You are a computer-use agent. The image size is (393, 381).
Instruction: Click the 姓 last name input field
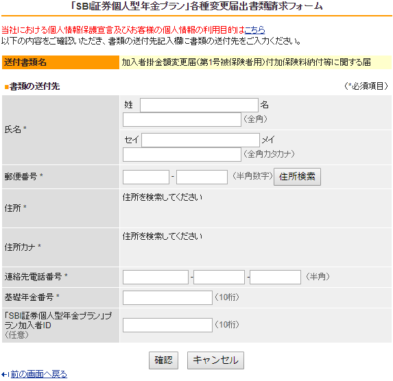click(199, 105)
